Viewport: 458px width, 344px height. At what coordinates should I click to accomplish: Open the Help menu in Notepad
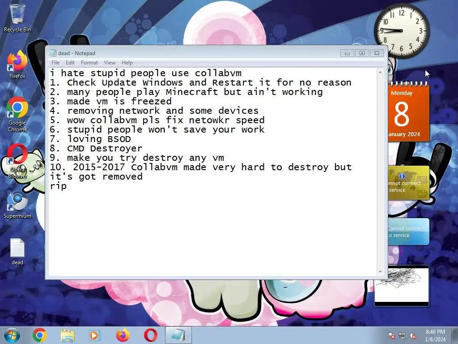coord(127,63)
